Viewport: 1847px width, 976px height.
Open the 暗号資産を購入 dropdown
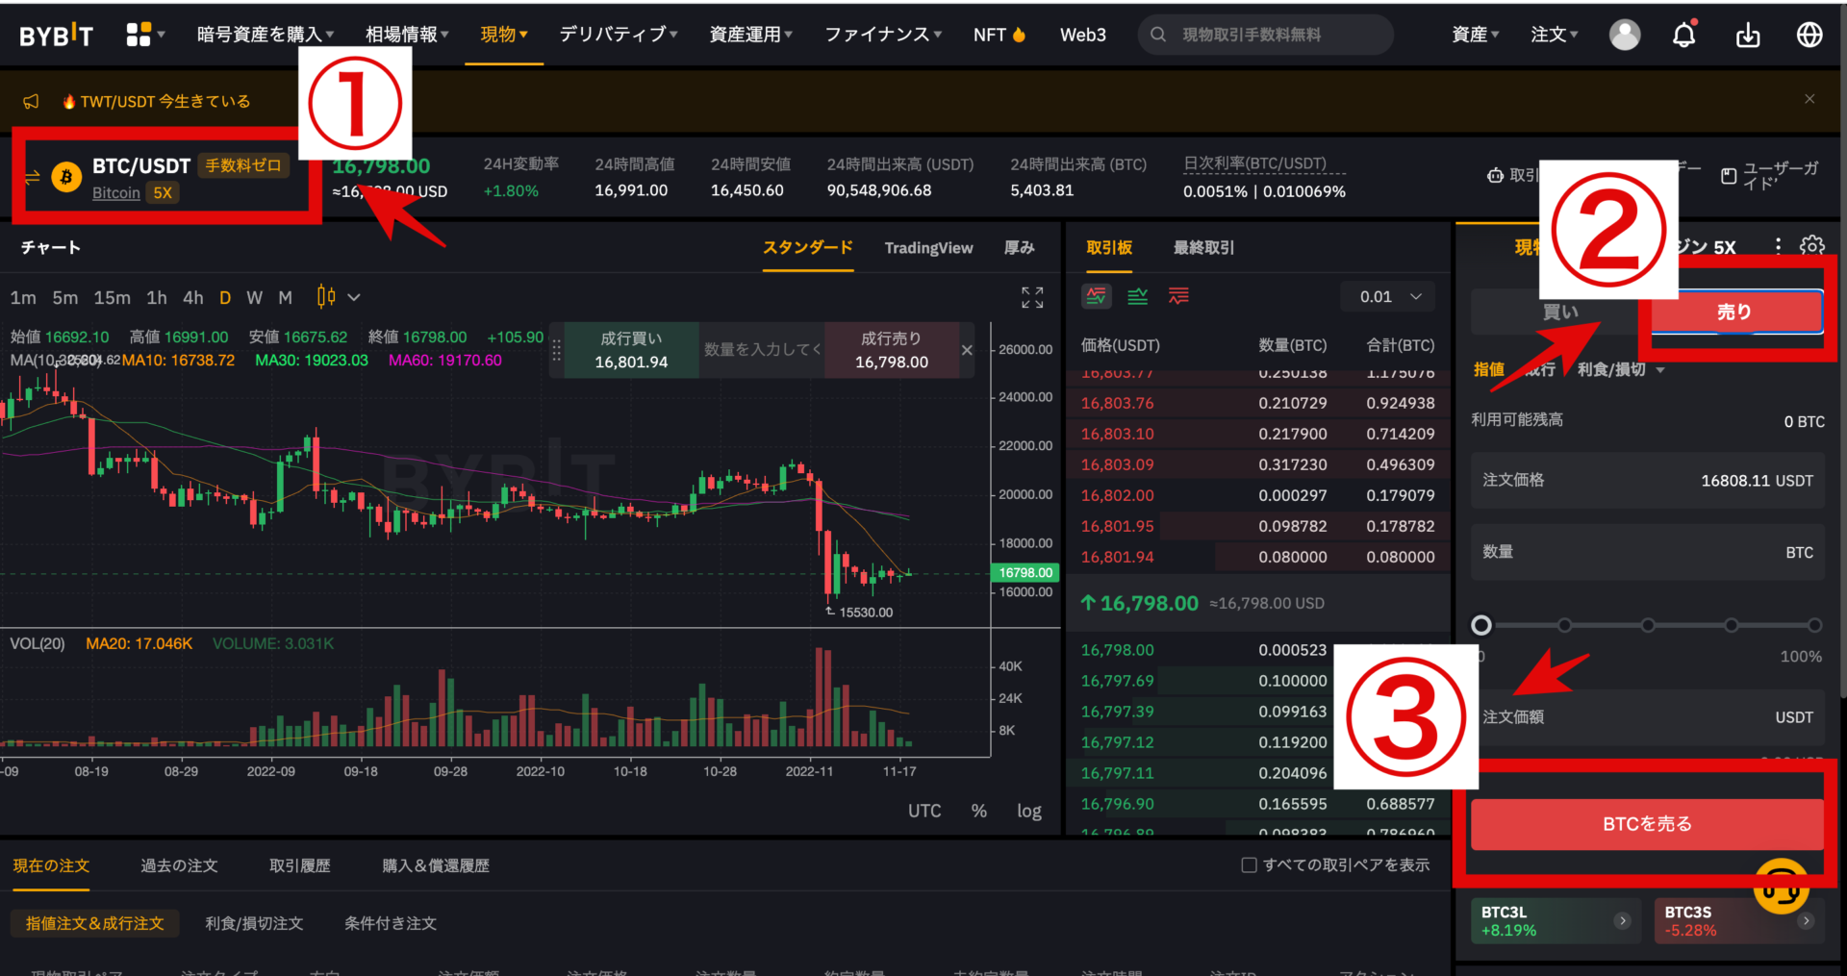pyautogui.click(x=266, y=35)
